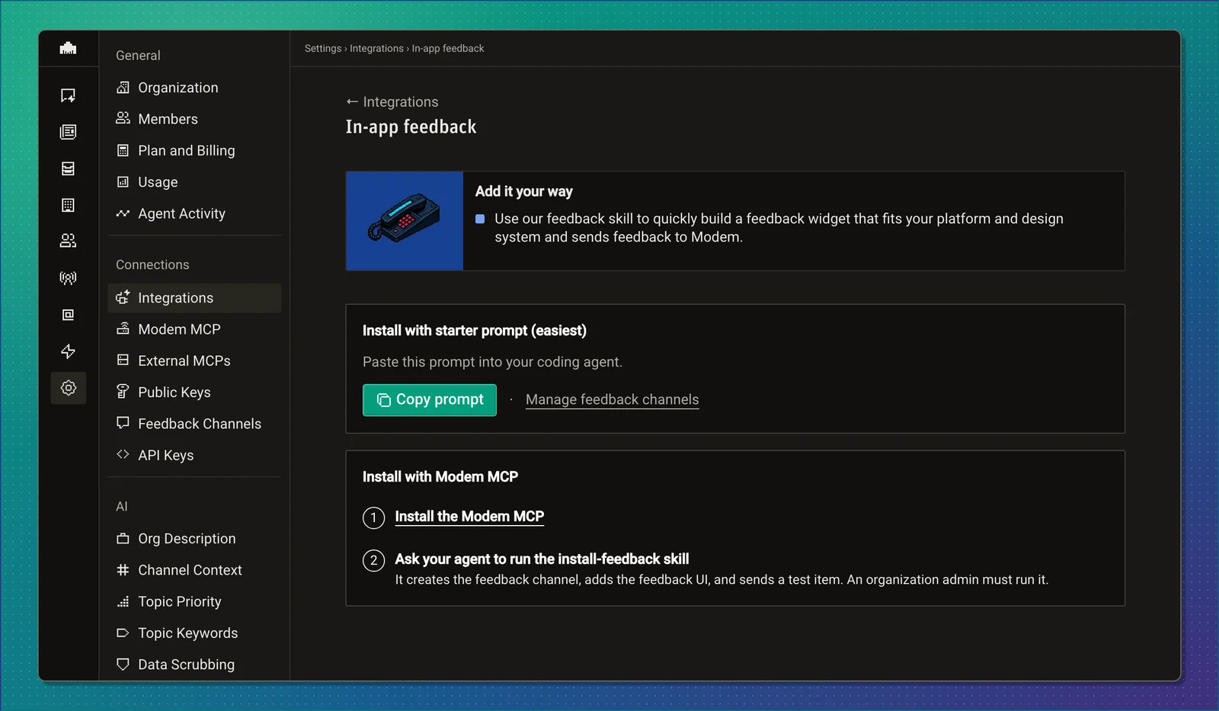
Task: Copy the starter prompt
Action: coord(430,400)
